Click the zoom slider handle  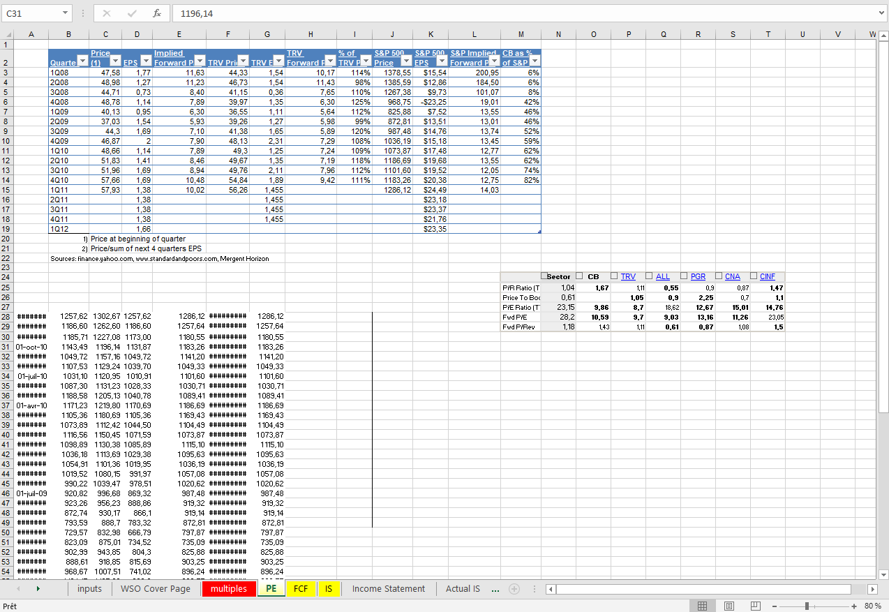tap(807, 606)
